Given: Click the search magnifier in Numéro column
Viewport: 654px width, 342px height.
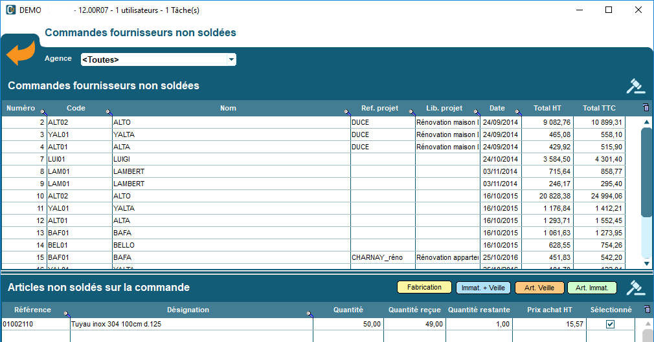Looking at the screenshot, I should pyautogui.click(x=43, y=112).
